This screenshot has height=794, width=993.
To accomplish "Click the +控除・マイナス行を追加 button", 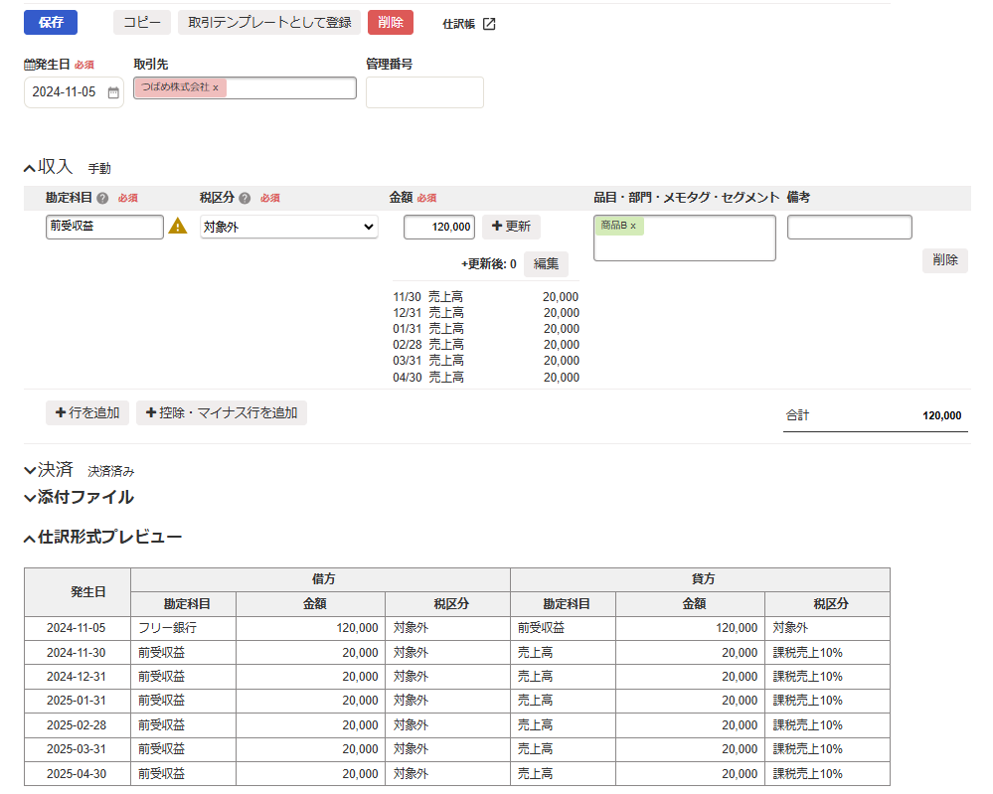I will [x=221, y=412].
